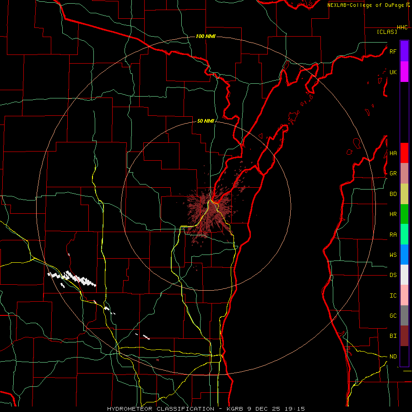This screenshot has width=412, height=412.
Task: Pick the HR green legend swatch
Action: click(x=404, y=214)
